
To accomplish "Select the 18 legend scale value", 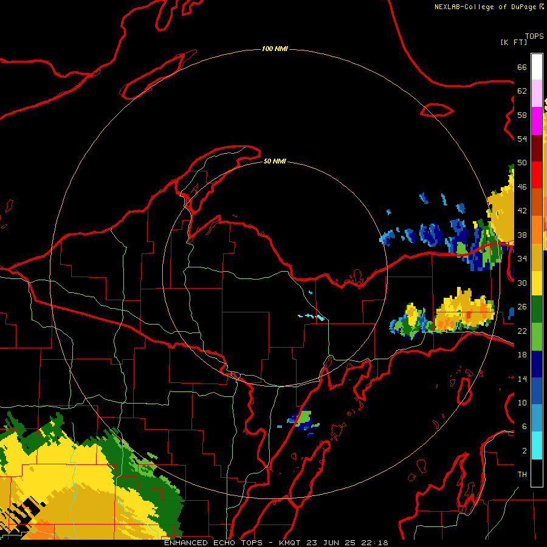I will 522,355.
